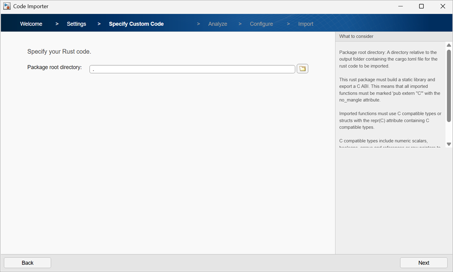Open the folder browser for package root directory
The image size is (453, 272).
tap(302, 68)
